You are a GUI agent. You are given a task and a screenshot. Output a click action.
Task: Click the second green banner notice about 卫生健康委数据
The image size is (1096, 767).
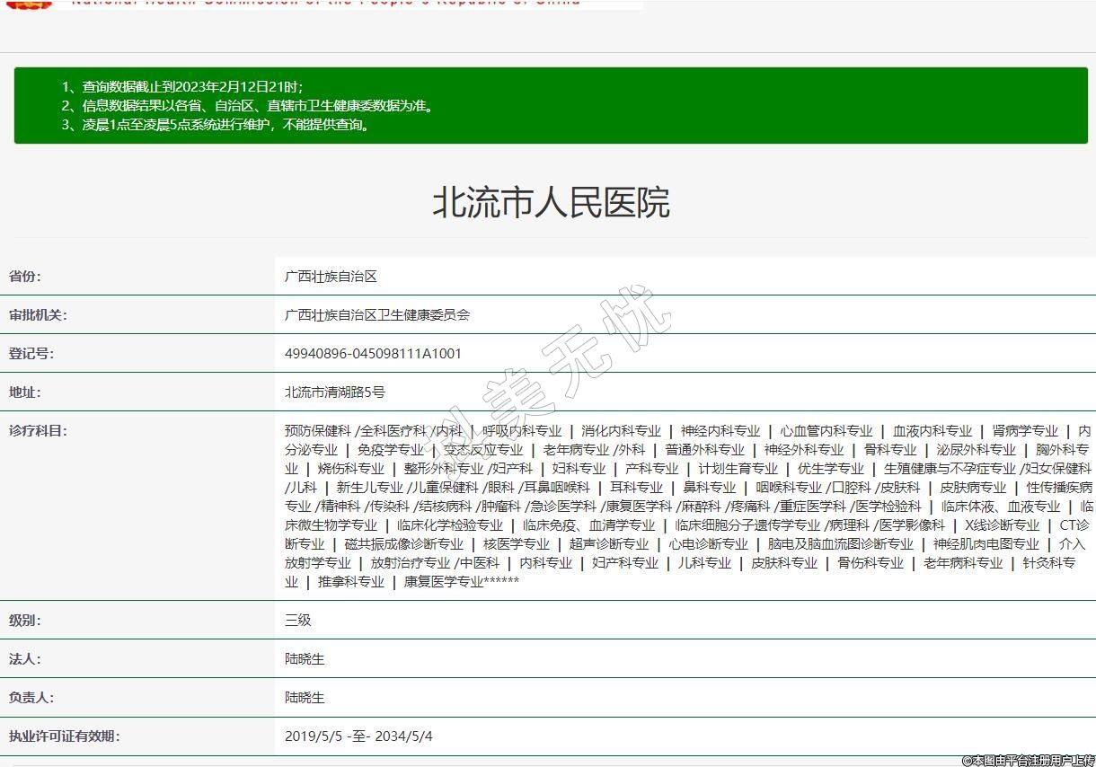248,106
